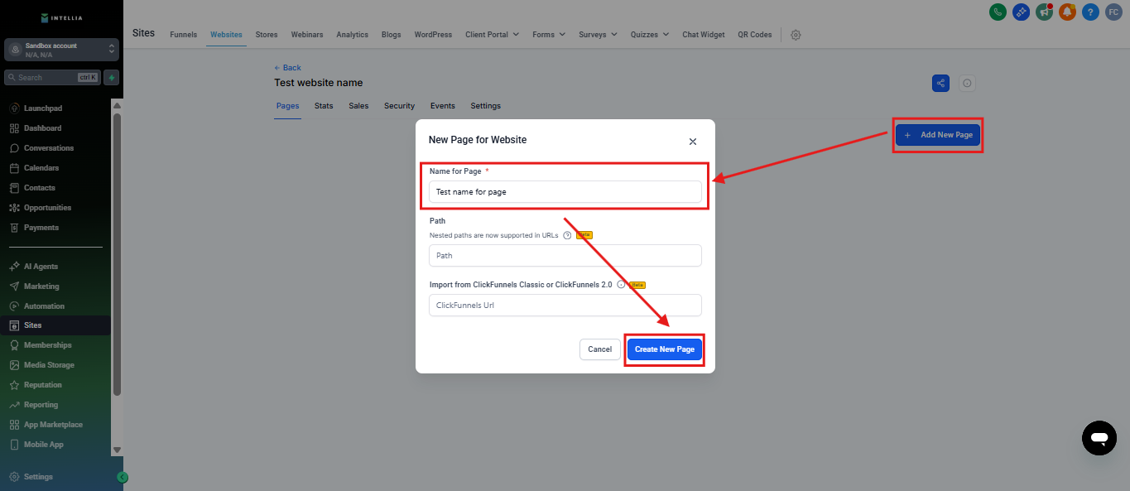1130x491 pixels.
Task: Open the Security tab of website
Action: click(x=399, y=106)
